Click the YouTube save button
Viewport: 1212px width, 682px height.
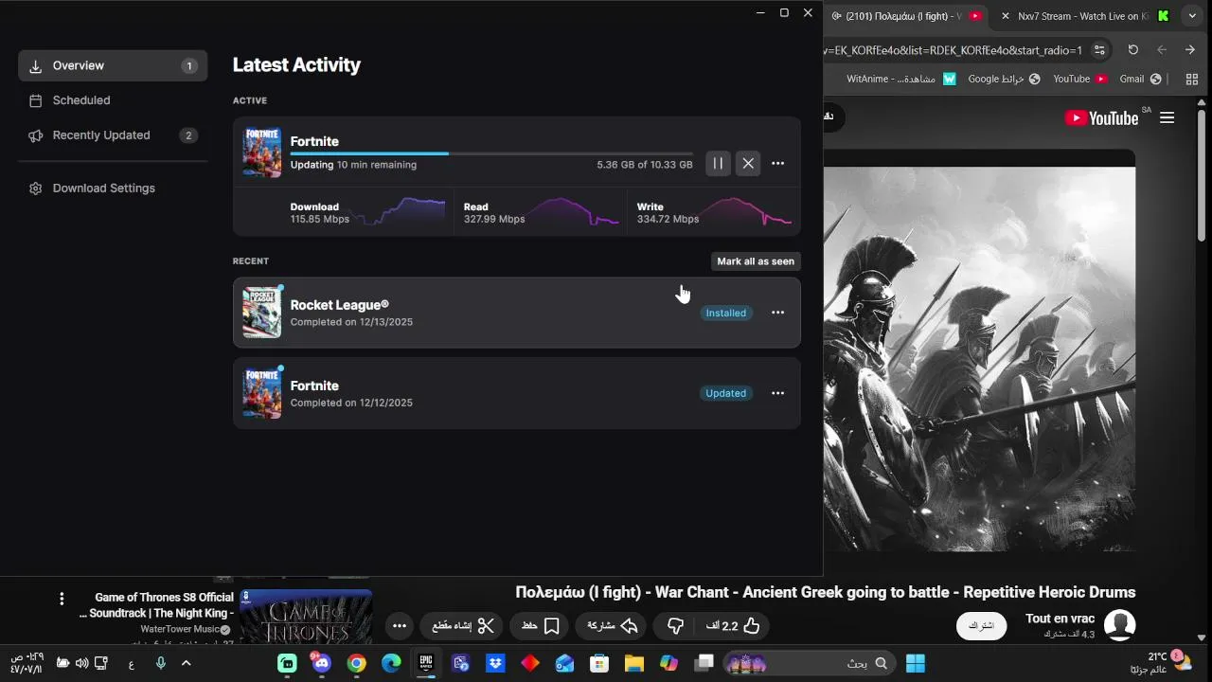[541, 626]
